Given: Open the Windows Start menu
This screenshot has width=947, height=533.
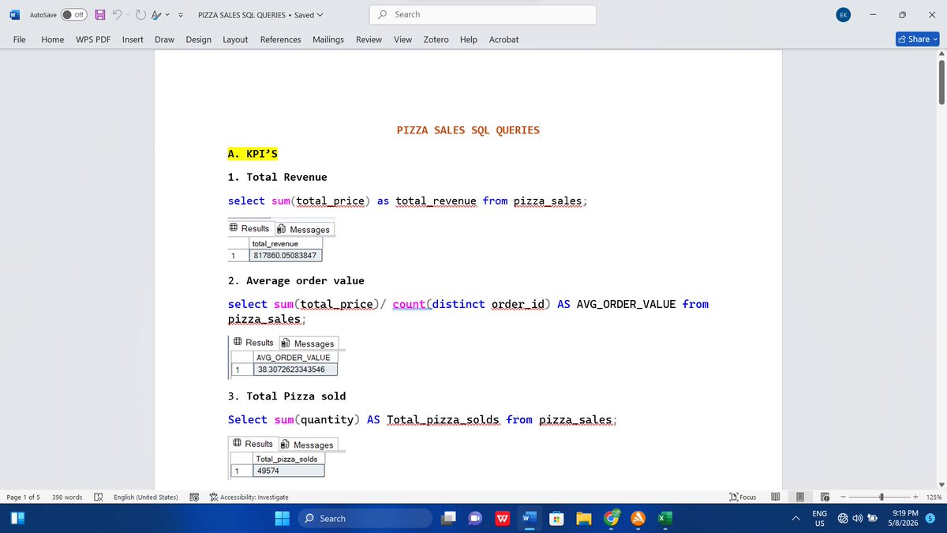Looking at the screenshot, I should (283, 518).
